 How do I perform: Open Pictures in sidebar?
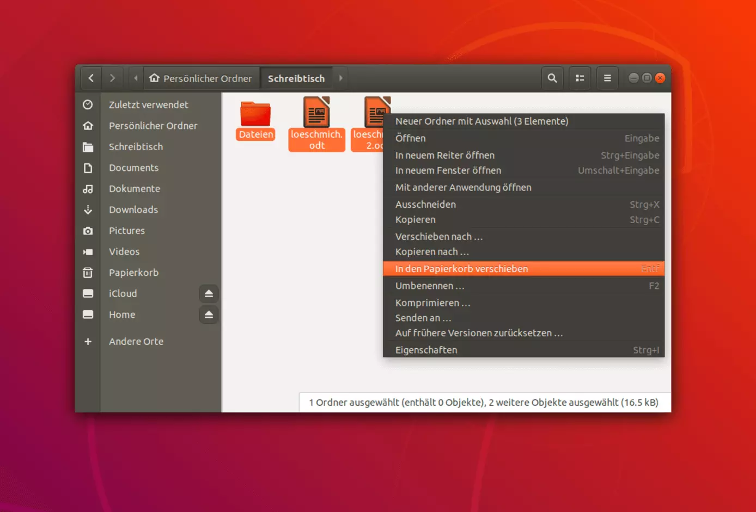(x=127, y=231)
